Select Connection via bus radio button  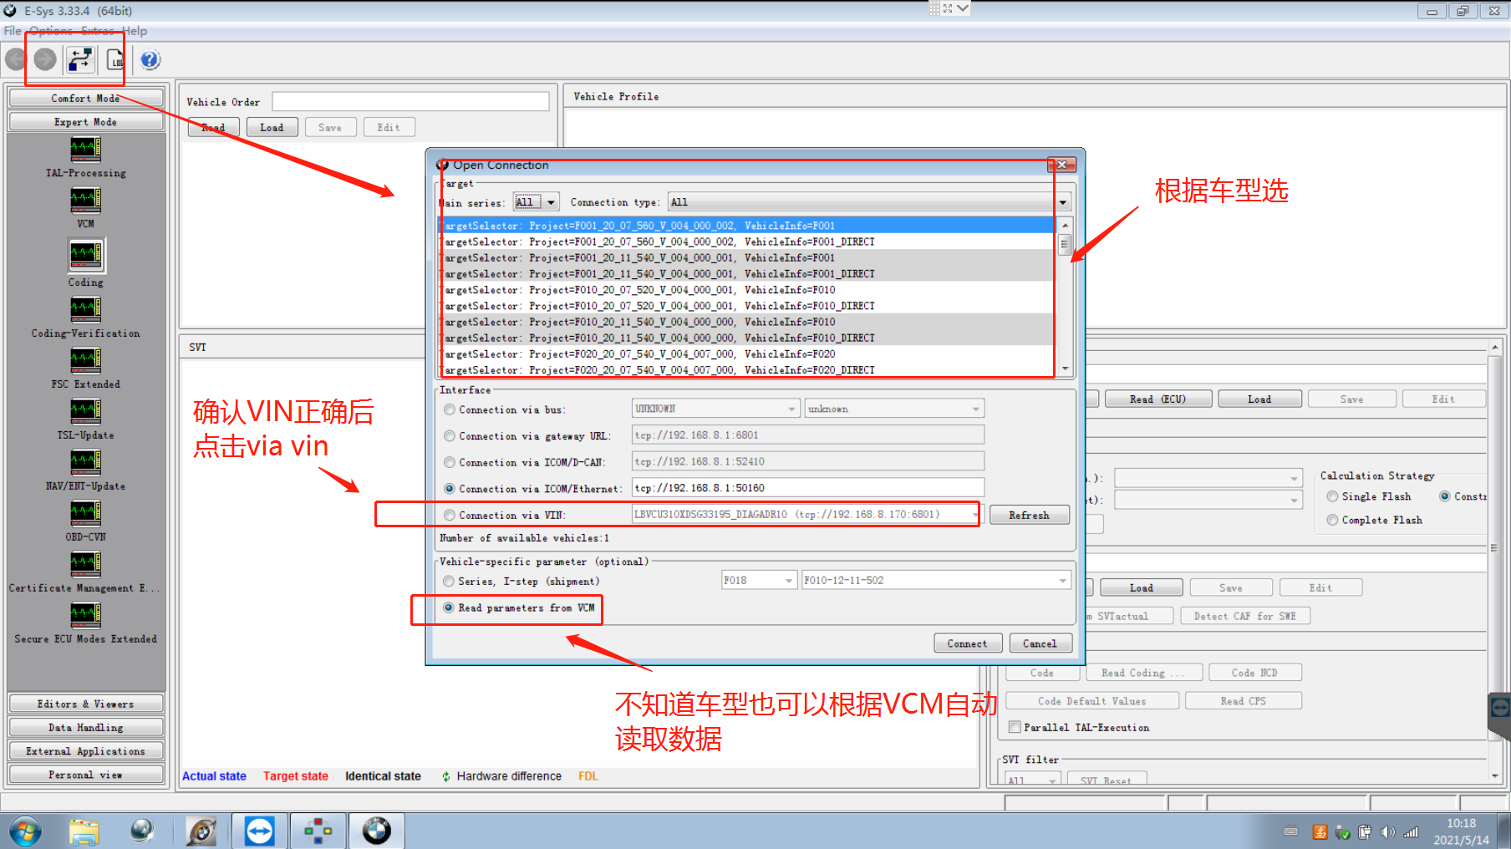[x=450, y=409]
